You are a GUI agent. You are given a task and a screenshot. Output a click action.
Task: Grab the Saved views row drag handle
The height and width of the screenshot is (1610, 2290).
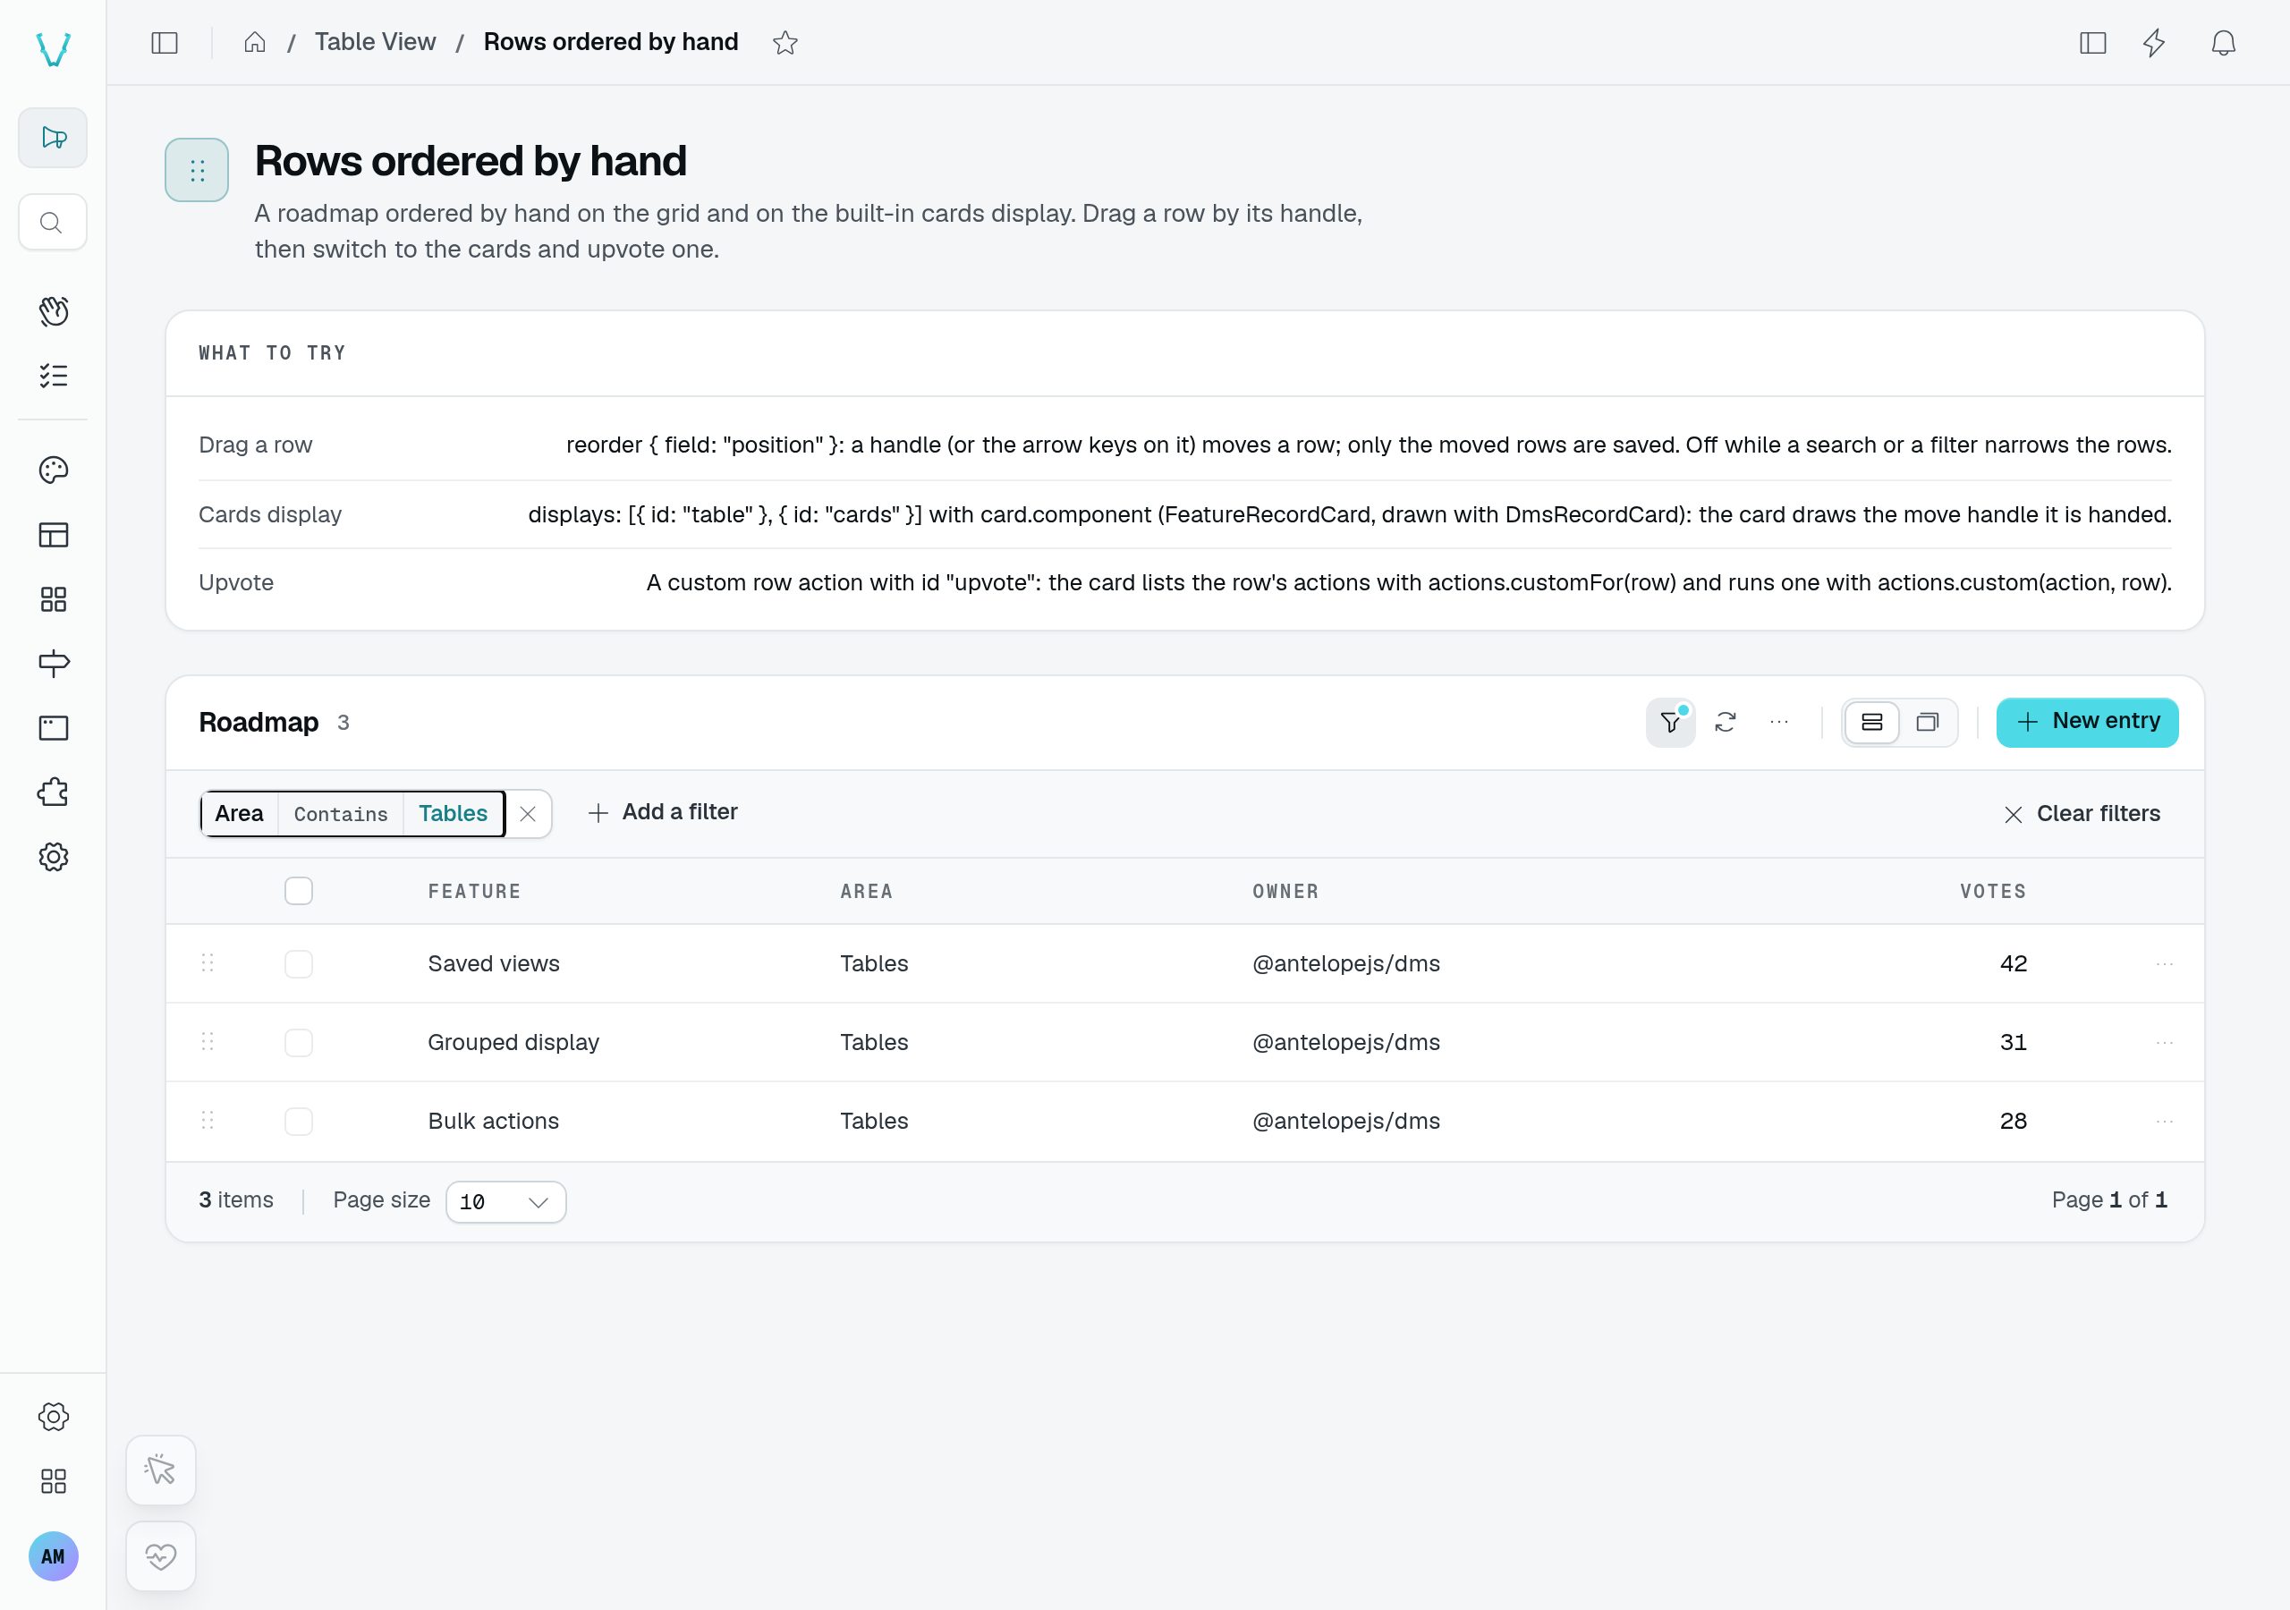pyautogui.click(x=208, y=962)
